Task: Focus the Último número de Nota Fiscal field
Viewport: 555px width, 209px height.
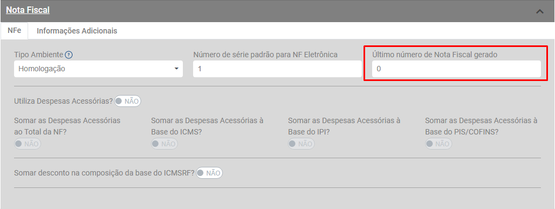Action: point(456,69)
